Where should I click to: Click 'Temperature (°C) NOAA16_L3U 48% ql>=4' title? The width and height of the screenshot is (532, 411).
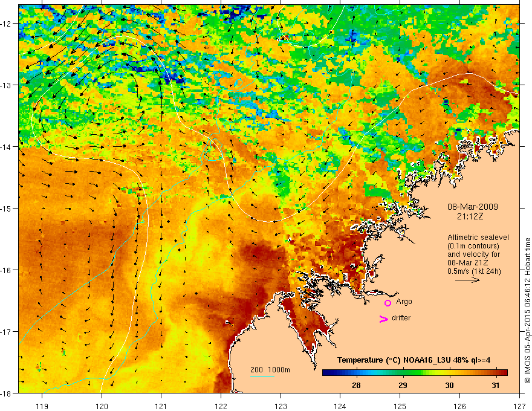tap(414, 360)
